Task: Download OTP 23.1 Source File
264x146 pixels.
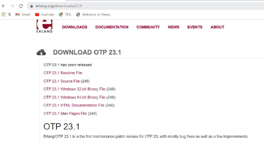Action: click(61, 81)
